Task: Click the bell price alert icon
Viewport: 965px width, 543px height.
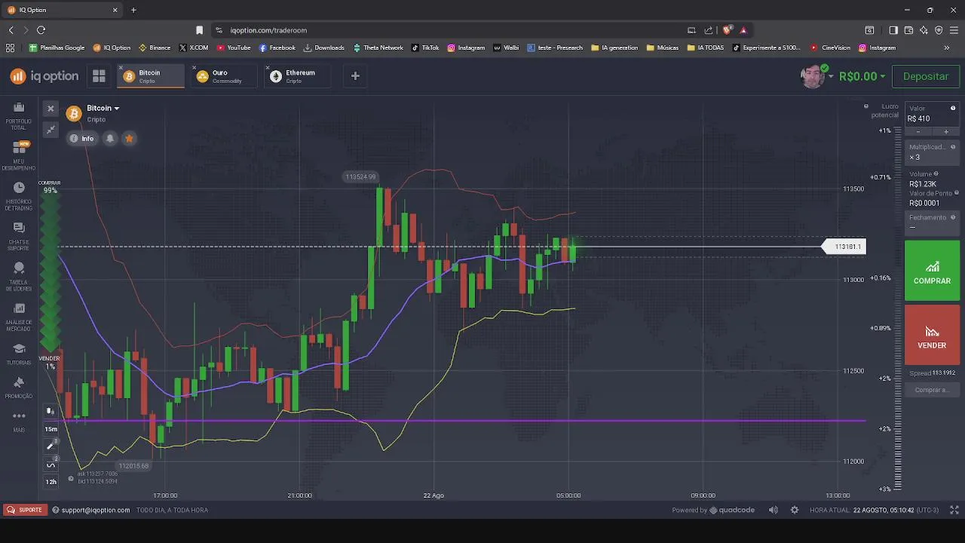Action: [x=110, y=139]
